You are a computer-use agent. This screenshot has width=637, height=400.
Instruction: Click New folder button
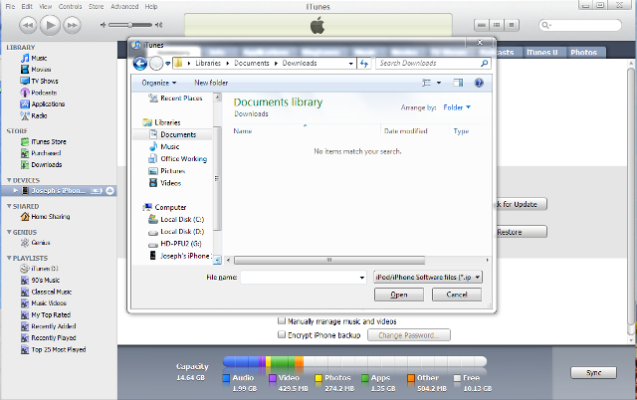tap(211, 83)
